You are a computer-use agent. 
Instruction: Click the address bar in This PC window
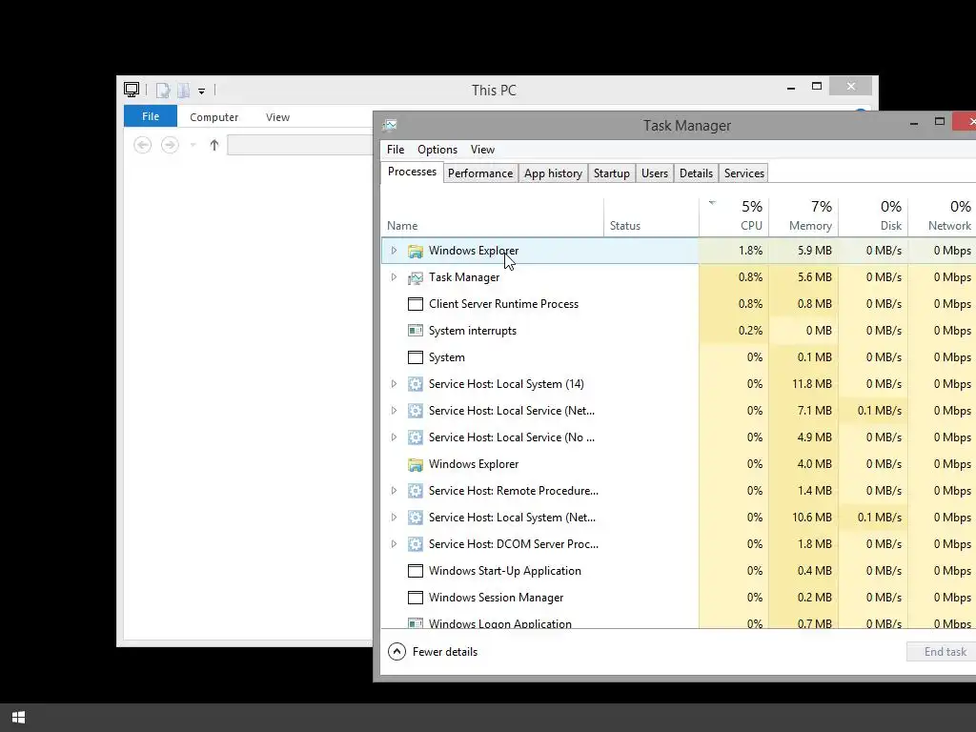point(300,145)
